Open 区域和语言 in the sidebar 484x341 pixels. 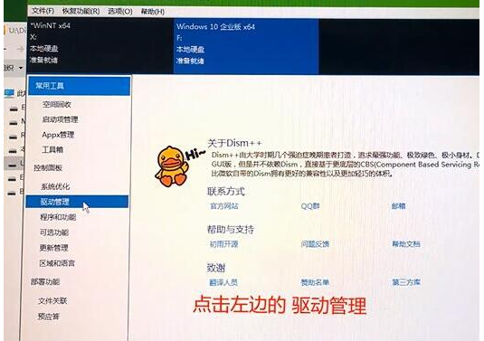(x=57, y=263)
